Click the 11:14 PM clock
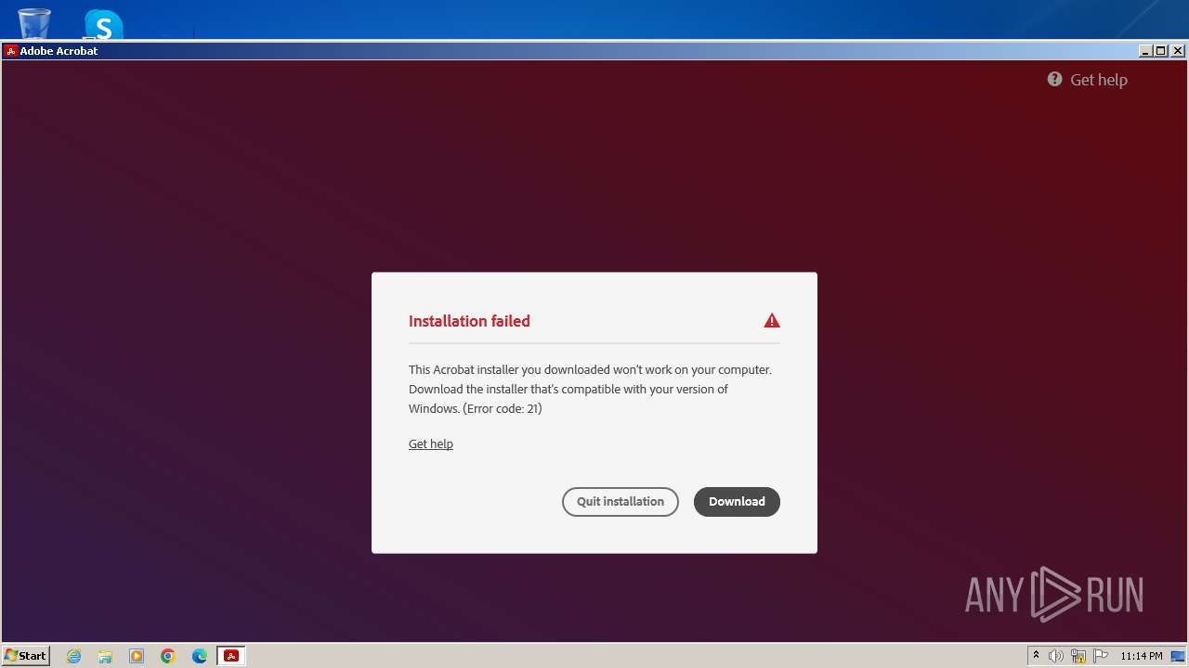 (1141, 656)
